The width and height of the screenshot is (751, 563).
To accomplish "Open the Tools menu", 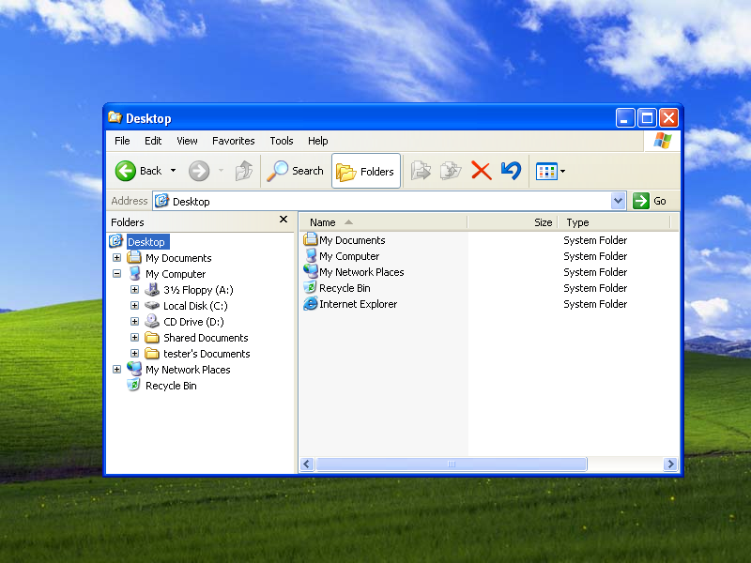I will pos(282,141).
